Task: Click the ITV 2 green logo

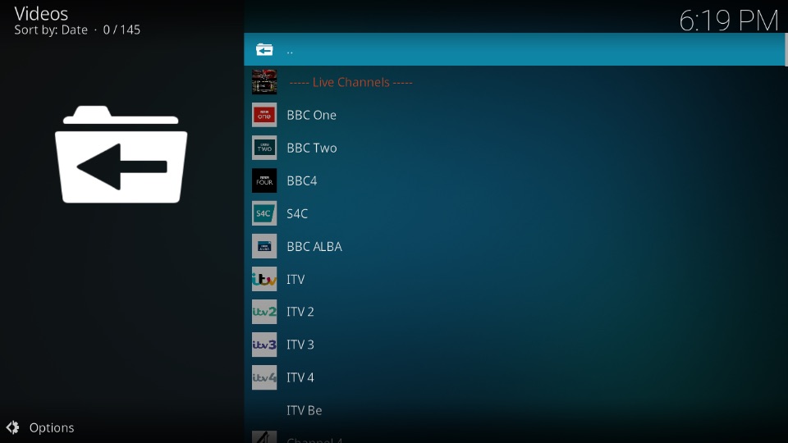Action: click(x=264, y=312)
